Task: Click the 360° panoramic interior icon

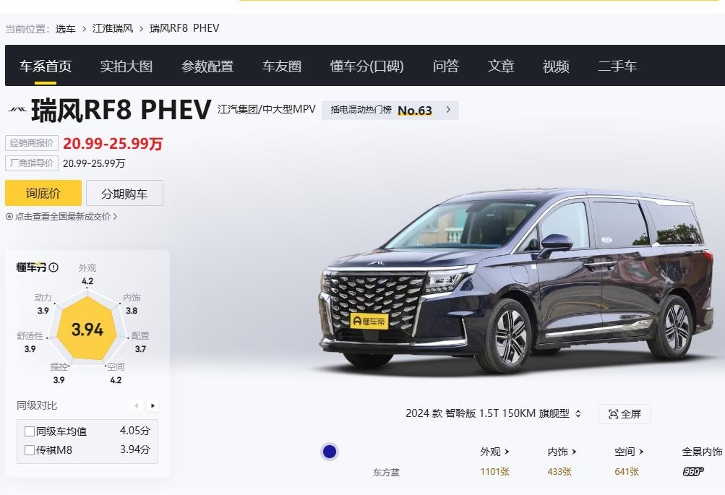Action: (692, 471)
